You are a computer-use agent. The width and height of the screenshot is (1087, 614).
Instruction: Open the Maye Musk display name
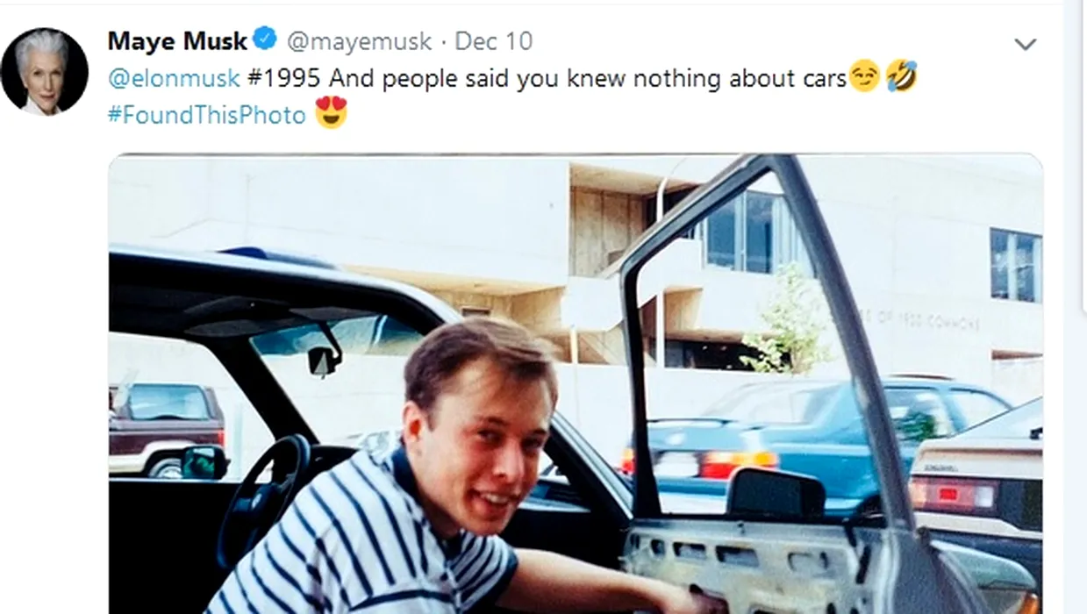pyautogui.click(x=177, y=40)
